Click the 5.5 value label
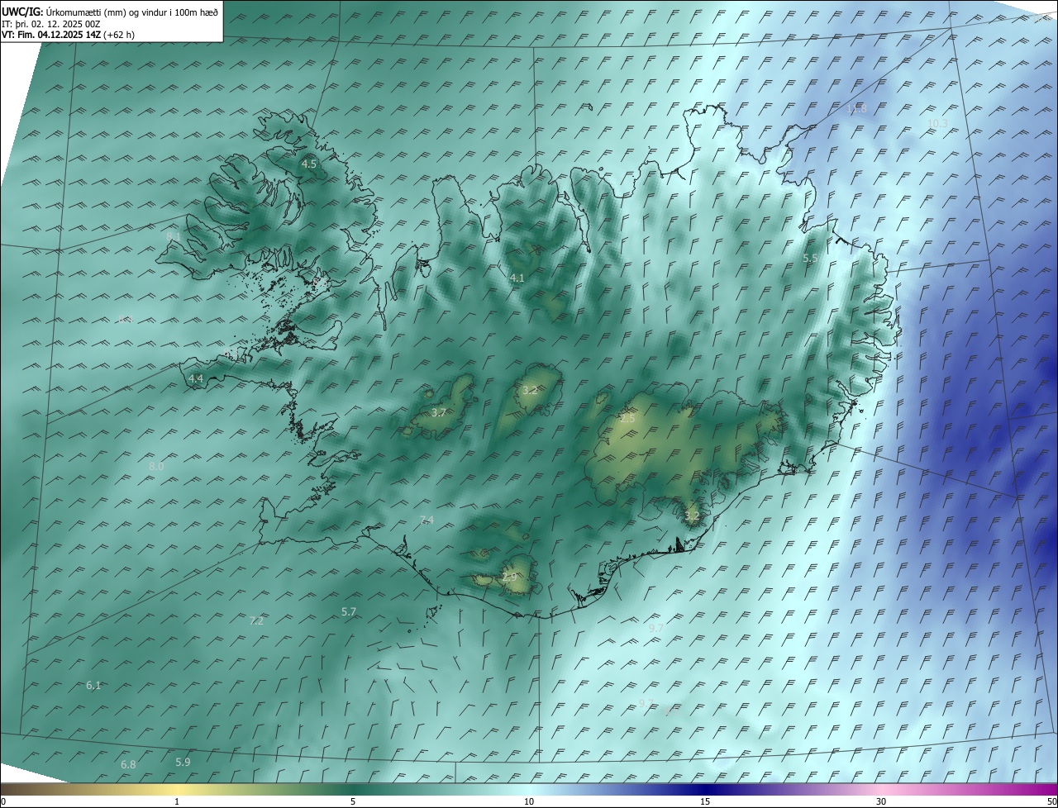This screenshot has height=808, width=1058. coord(811,259)
